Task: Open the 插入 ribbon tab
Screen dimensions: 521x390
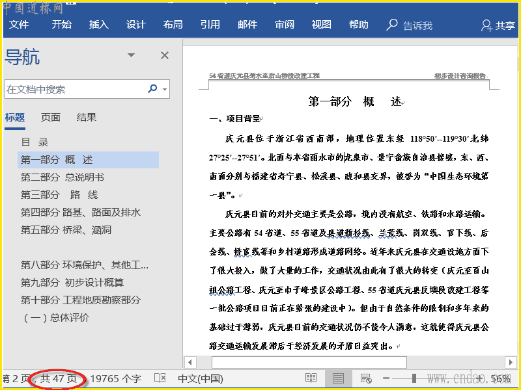Action: pos(99,25)
